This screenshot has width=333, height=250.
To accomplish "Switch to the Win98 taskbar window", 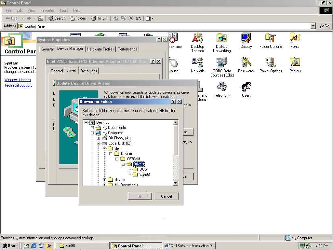I will 83,246.
